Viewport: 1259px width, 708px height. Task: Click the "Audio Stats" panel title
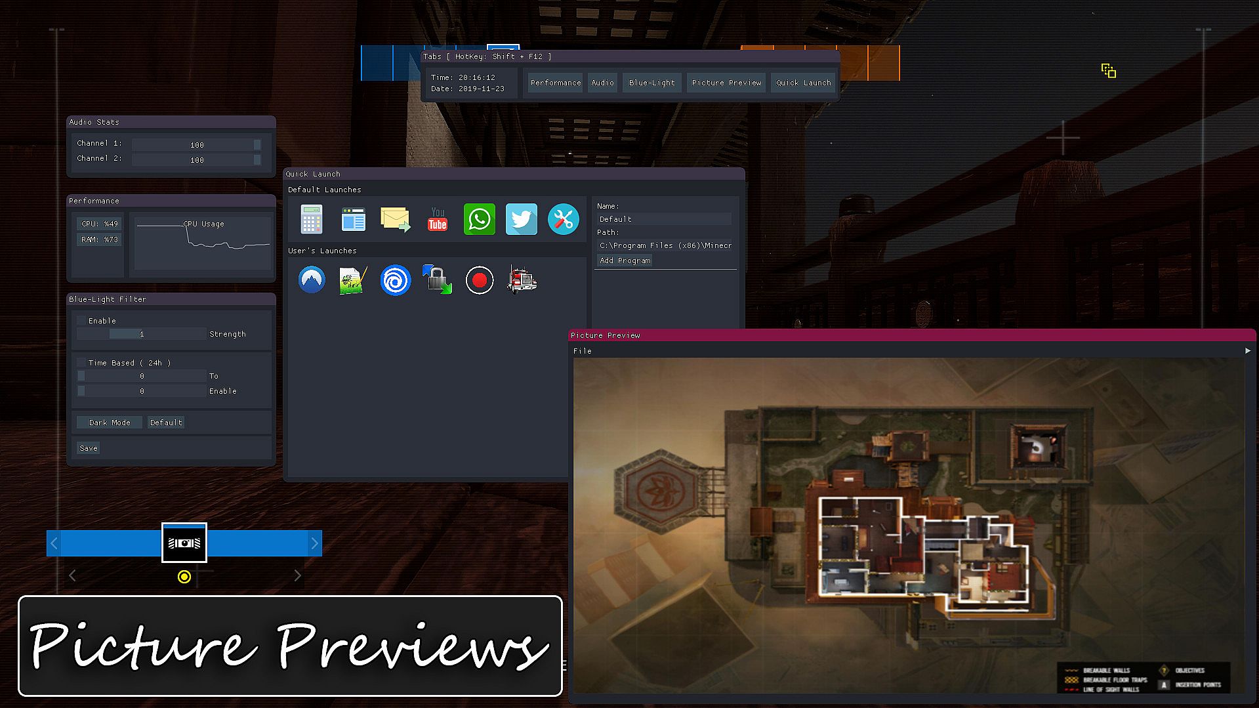point(94,122)
